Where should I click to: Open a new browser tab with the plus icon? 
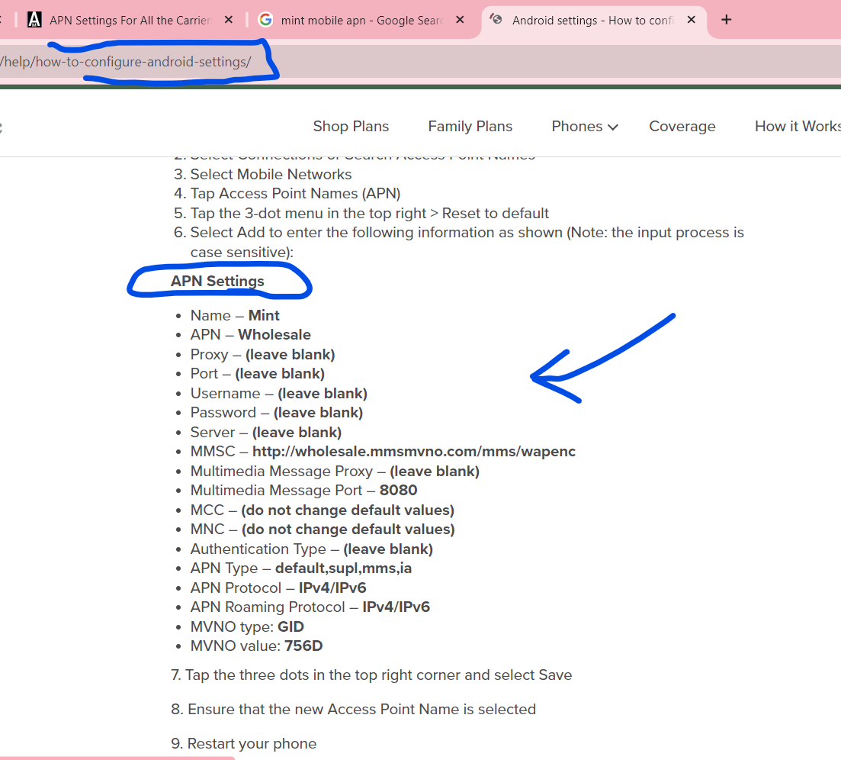click(x=726, y=20)
